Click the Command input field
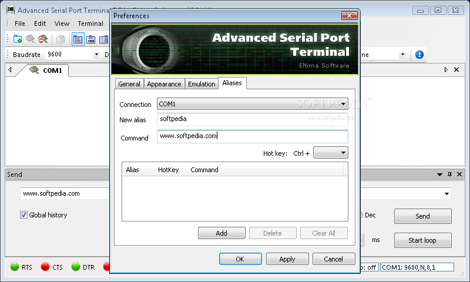This screenshot has width=470, height=282. click(253, 136)
